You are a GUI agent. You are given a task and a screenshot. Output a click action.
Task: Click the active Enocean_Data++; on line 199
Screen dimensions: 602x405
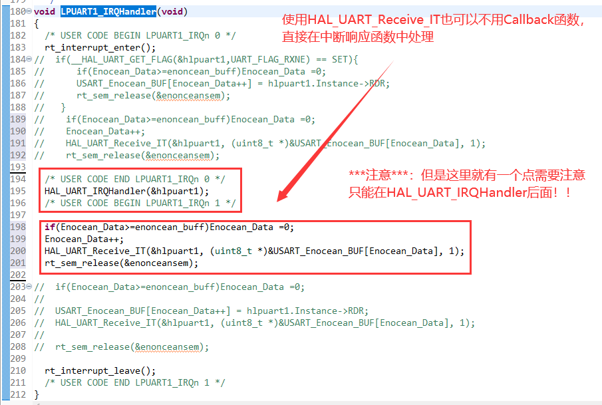click(84, 239)
